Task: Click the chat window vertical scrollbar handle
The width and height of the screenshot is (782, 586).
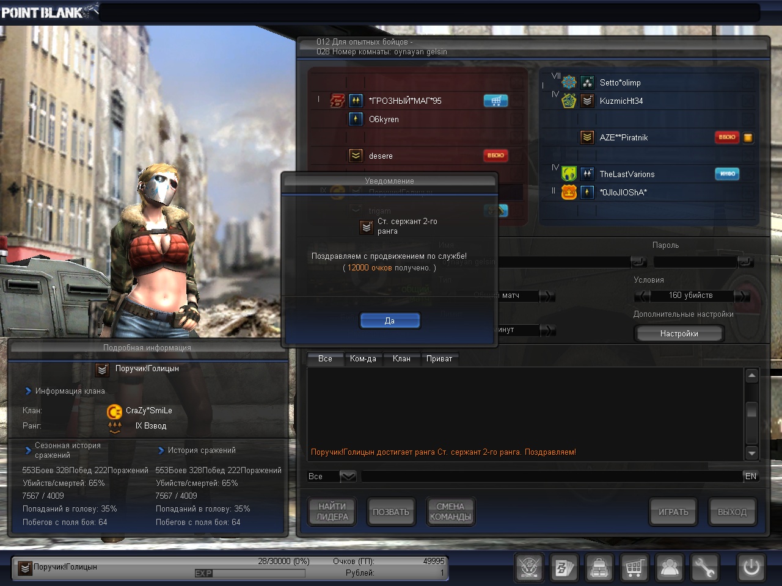Action: [x=752, y=411]
